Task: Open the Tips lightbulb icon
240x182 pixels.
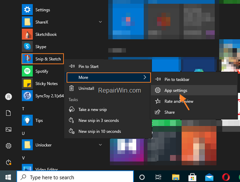Action: pos(27,120)
